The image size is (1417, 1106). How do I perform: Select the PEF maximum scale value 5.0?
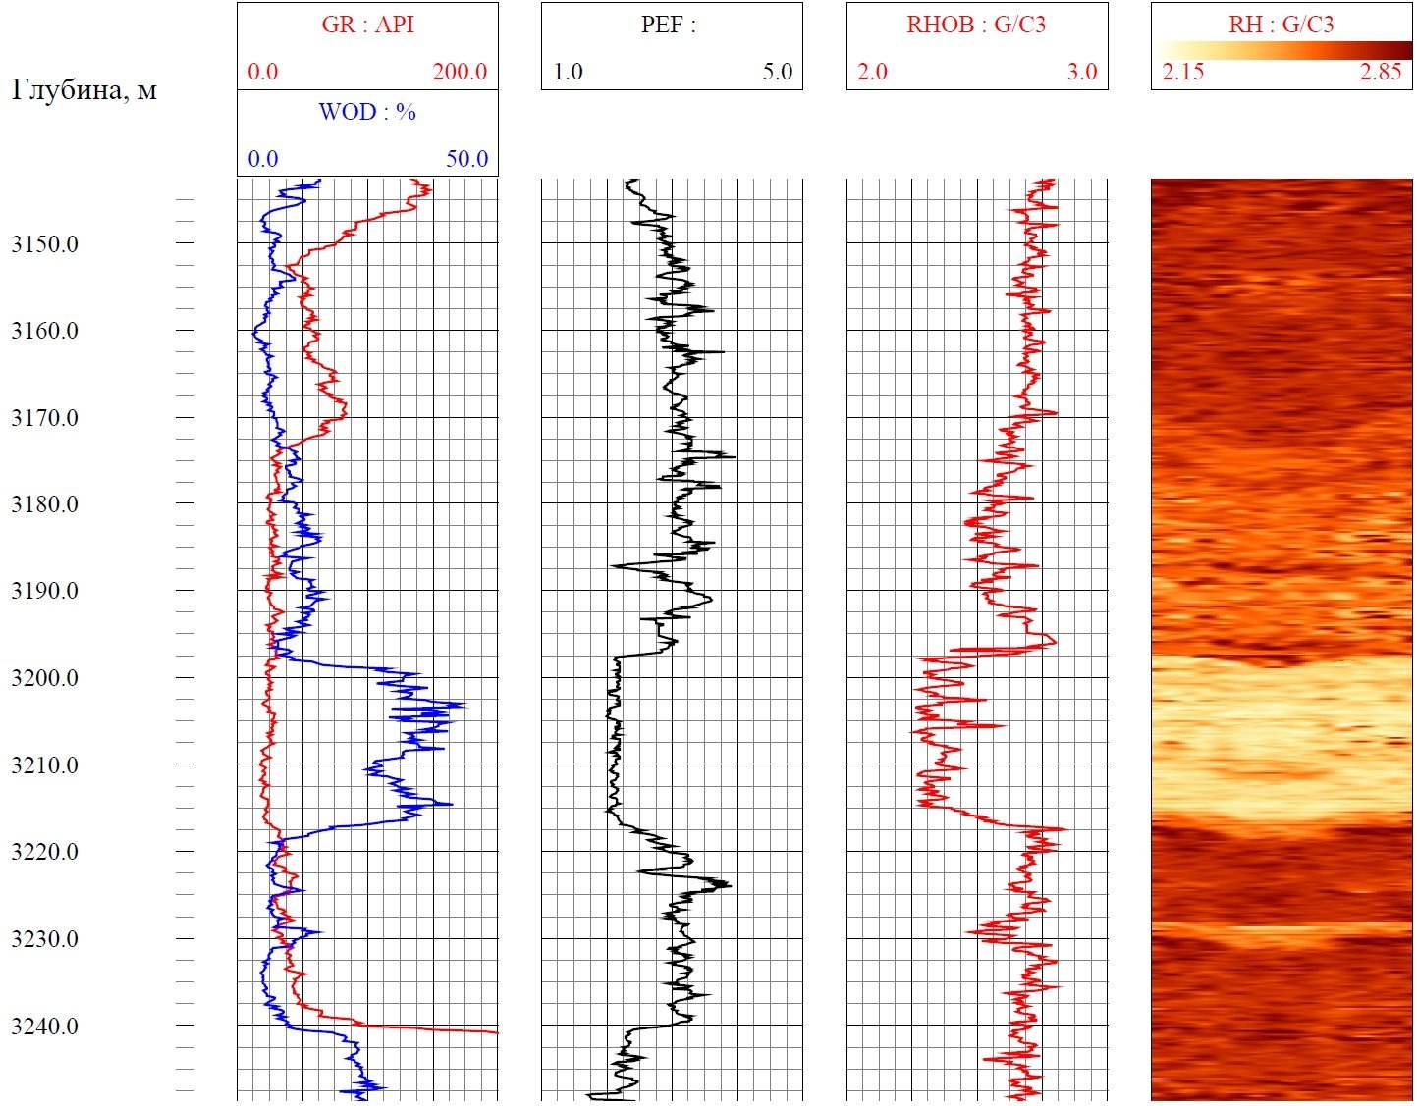point(777,72)
